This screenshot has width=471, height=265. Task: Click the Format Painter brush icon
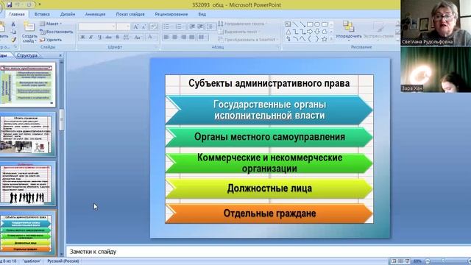click(x=13, y=39)
